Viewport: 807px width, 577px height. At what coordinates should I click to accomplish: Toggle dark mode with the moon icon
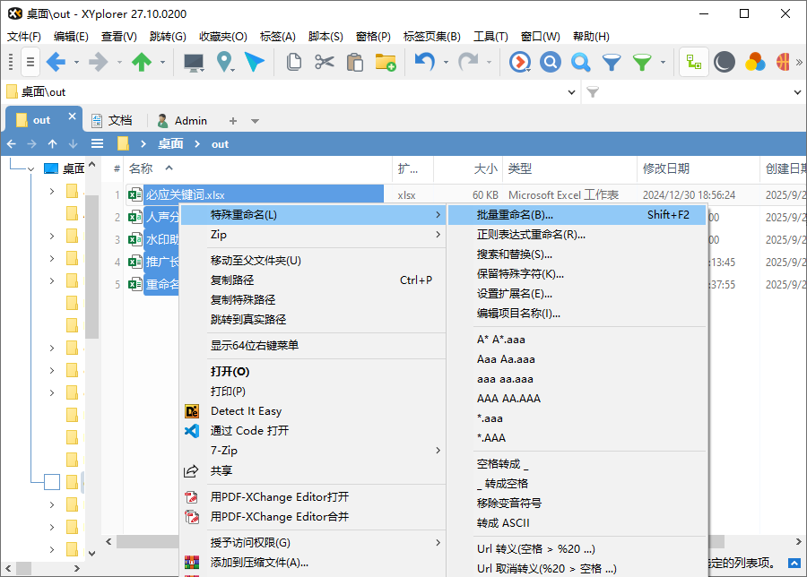[725, 64]
